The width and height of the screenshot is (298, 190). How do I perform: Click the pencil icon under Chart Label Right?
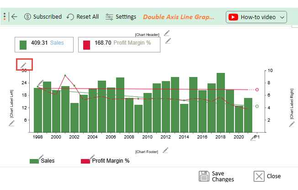click(x=292, y=124)
